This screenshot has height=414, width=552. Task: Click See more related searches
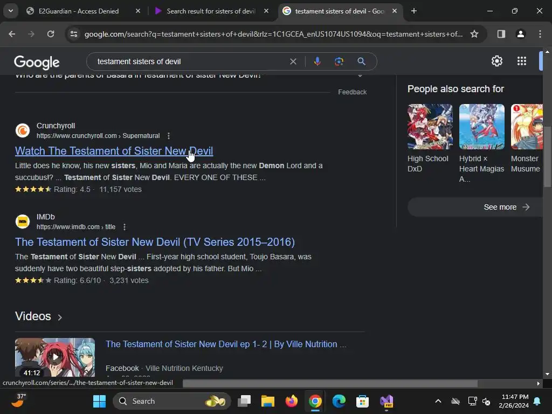point(475,208)
